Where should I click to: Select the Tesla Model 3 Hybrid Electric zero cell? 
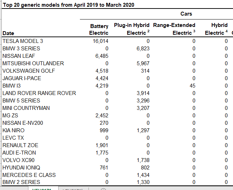[226, 41]
